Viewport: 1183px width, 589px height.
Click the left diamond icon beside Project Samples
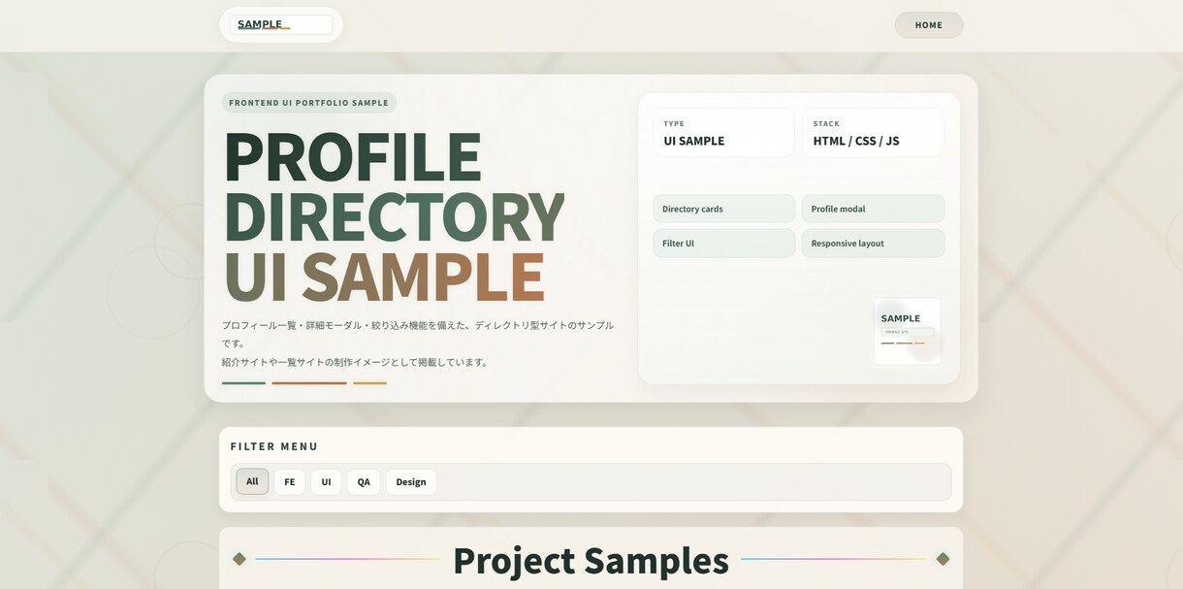coord(240,558)
